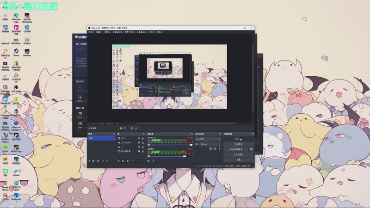Image resolution: width=370 pixels, height=208 pixels.
Task: Open 设置 button in Controls panel
Action: (x=239, y=159)
